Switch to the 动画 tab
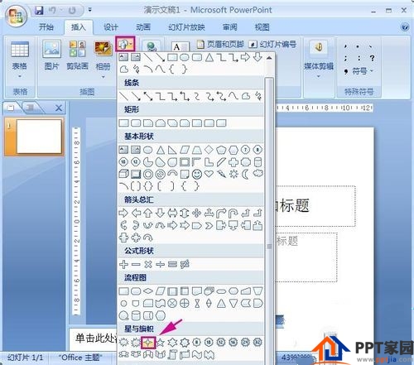Screen dimensions: 414x365 point(143,27)
